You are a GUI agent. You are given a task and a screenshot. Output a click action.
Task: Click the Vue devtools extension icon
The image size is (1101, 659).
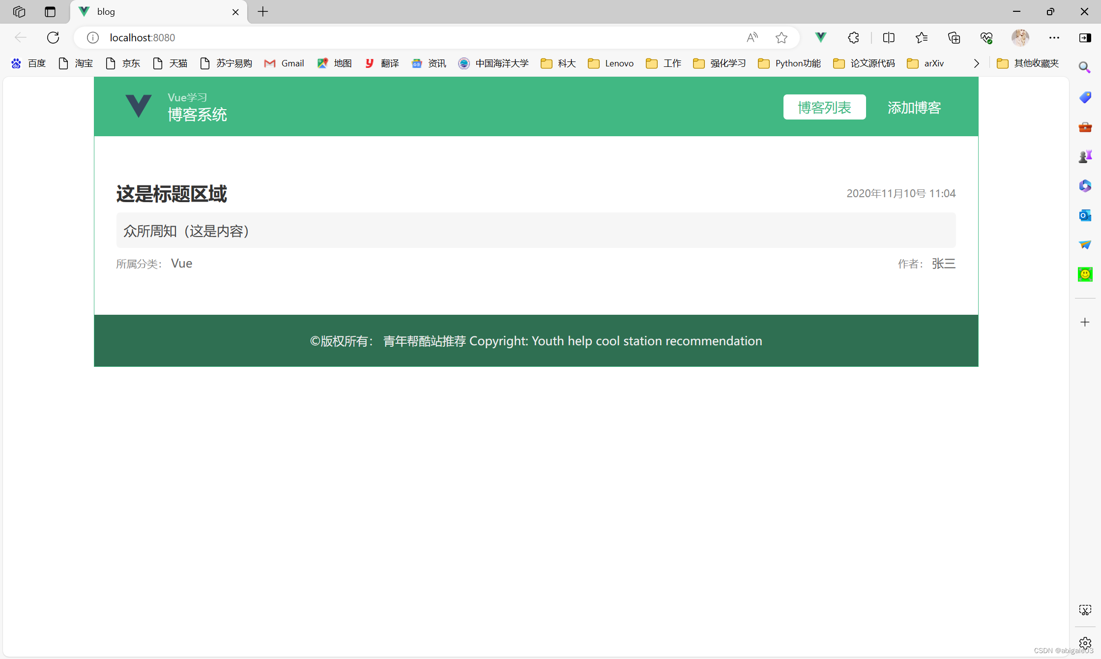[x=820, y=37]
